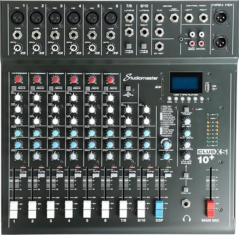Click the AUX SEND master knob
The width and height of the screenshot is (239, 235).
(187, 133)
